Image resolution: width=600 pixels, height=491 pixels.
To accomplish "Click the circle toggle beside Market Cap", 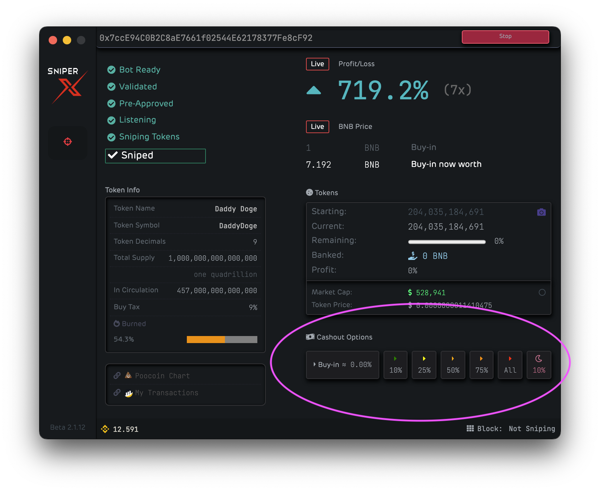I will [x=542, y=292].
